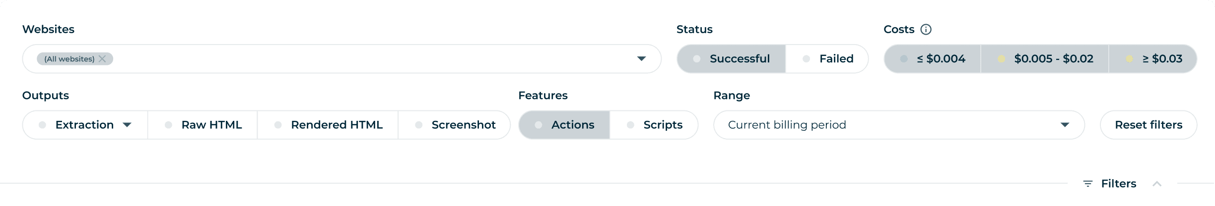Enable the Screenshot output filter
This screenshot has height=206, width=1215.
point(455,125)
